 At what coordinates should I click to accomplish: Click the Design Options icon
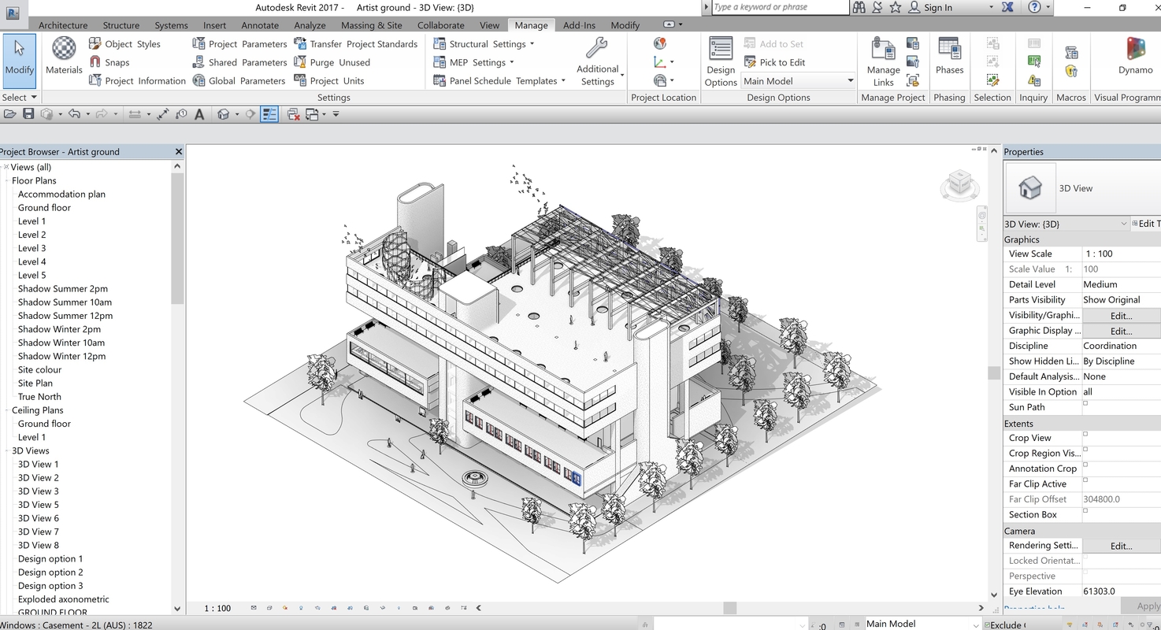pos(721,61)
